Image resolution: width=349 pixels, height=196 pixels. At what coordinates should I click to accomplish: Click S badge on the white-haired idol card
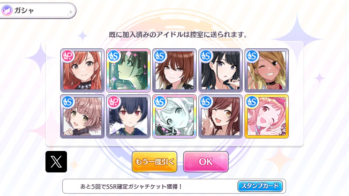point(160,102)
